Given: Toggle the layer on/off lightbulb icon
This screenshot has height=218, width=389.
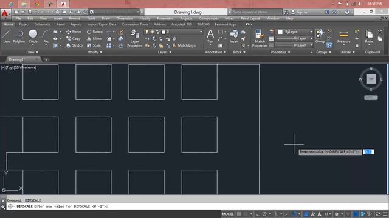Looking at the screenshot, I should tap(147, 31).
